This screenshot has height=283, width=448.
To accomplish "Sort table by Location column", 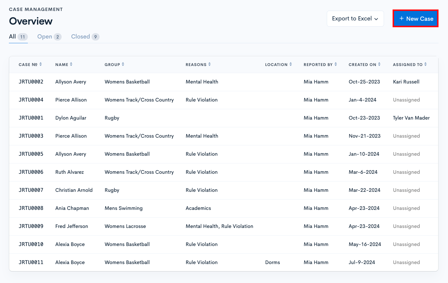I will pos(279,65).
